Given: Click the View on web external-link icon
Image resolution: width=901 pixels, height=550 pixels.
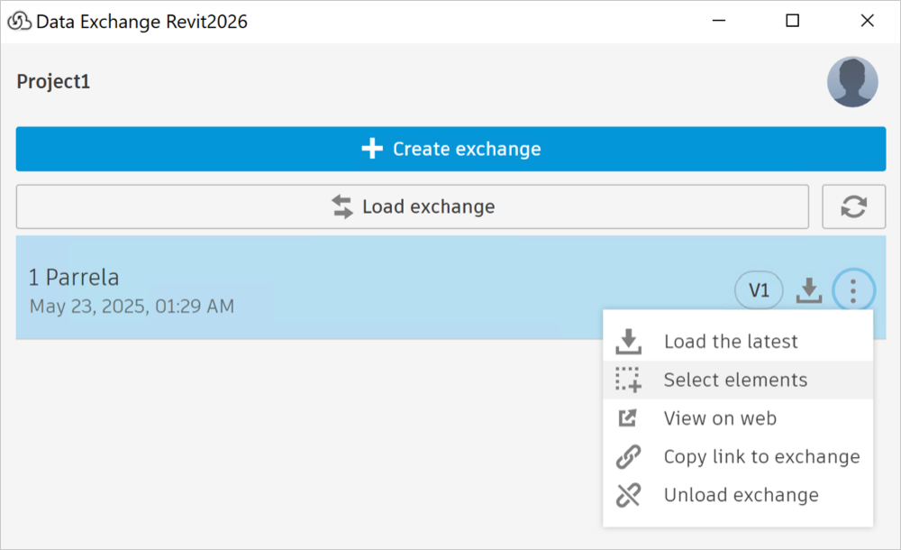Looking at the screenshot, I should (627, 418).
